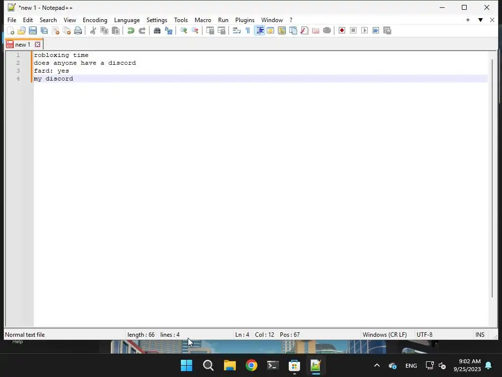Click 'Windows (CR LF)' in status bar
The width and height of the screenshot is (502, 377).
click(385, 335)
